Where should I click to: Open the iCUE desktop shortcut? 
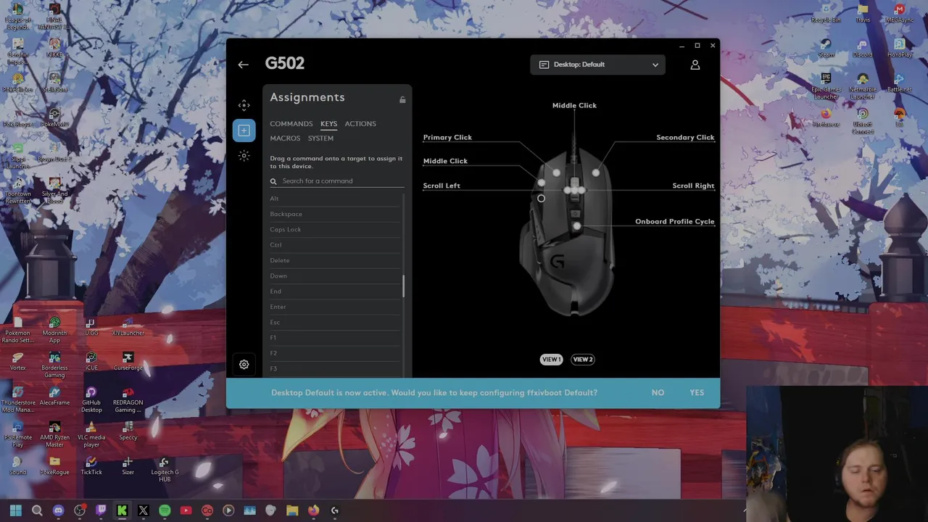point(91,361)
